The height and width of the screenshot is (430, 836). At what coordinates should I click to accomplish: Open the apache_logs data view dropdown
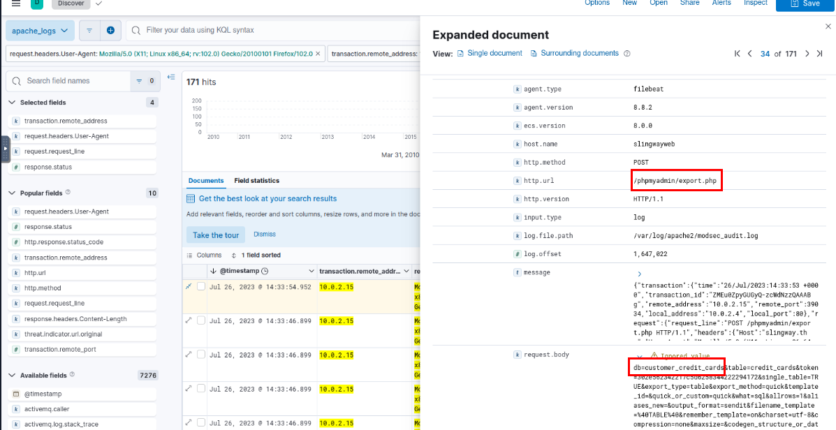(40, 31)
